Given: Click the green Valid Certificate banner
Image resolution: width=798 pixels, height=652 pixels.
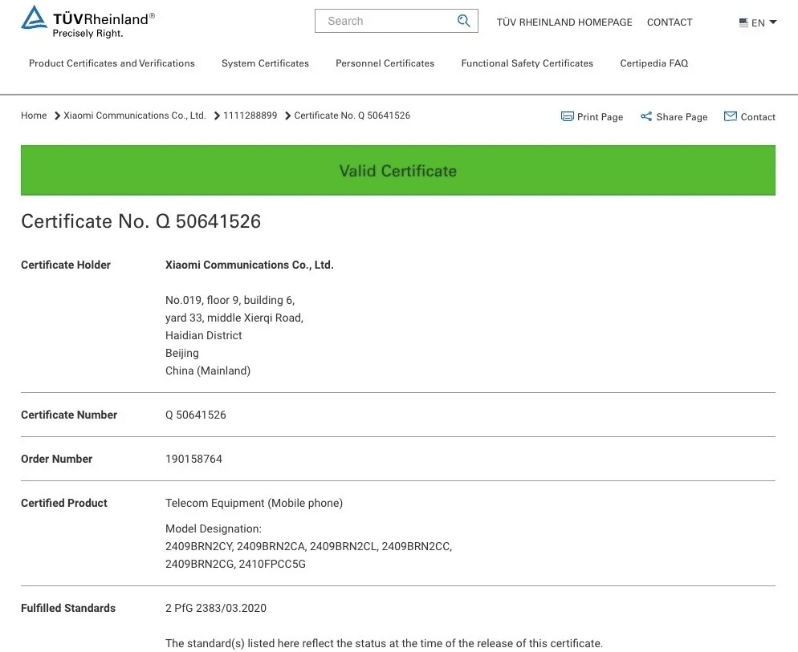Looking at the screenshot, I should pos(398,170).
